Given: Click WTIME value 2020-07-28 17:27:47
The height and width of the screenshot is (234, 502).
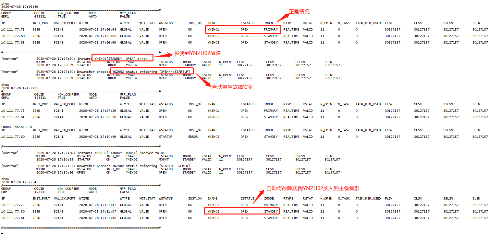Looking at the screenshot, I should (98, 205).
